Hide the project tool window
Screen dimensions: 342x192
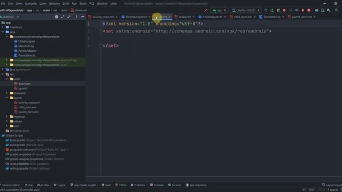83,17
